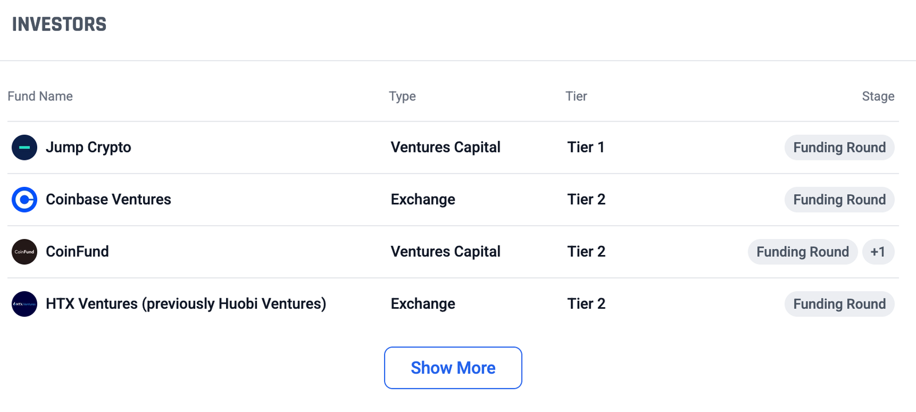Select Jump Crypto's Funding Round badge
The height and width of the screenshot is (412, 916).
click(x=839, y=147)
